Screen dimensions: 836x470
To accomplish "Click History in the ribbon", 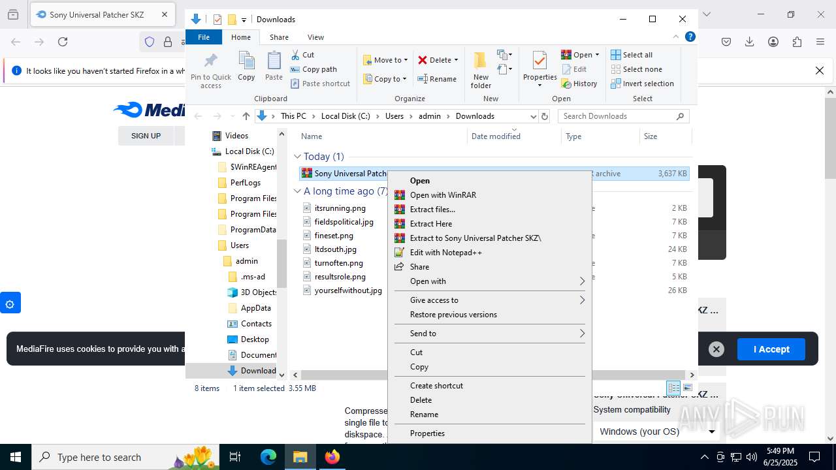I will pos(579,84).
